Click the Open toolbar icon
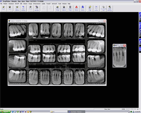This screenshot has height=113, width=141. point(4,8)
